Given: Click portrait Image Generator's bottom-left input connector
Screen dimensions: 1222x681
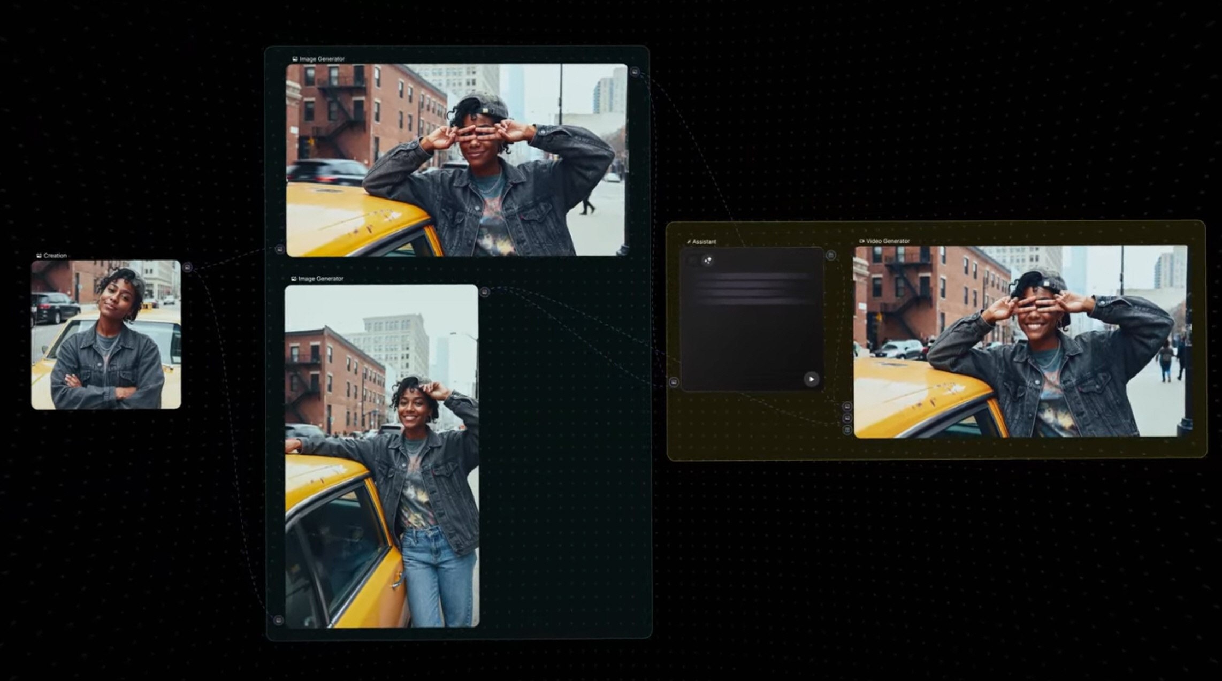Looking at the screenshot, I should 278,620.
